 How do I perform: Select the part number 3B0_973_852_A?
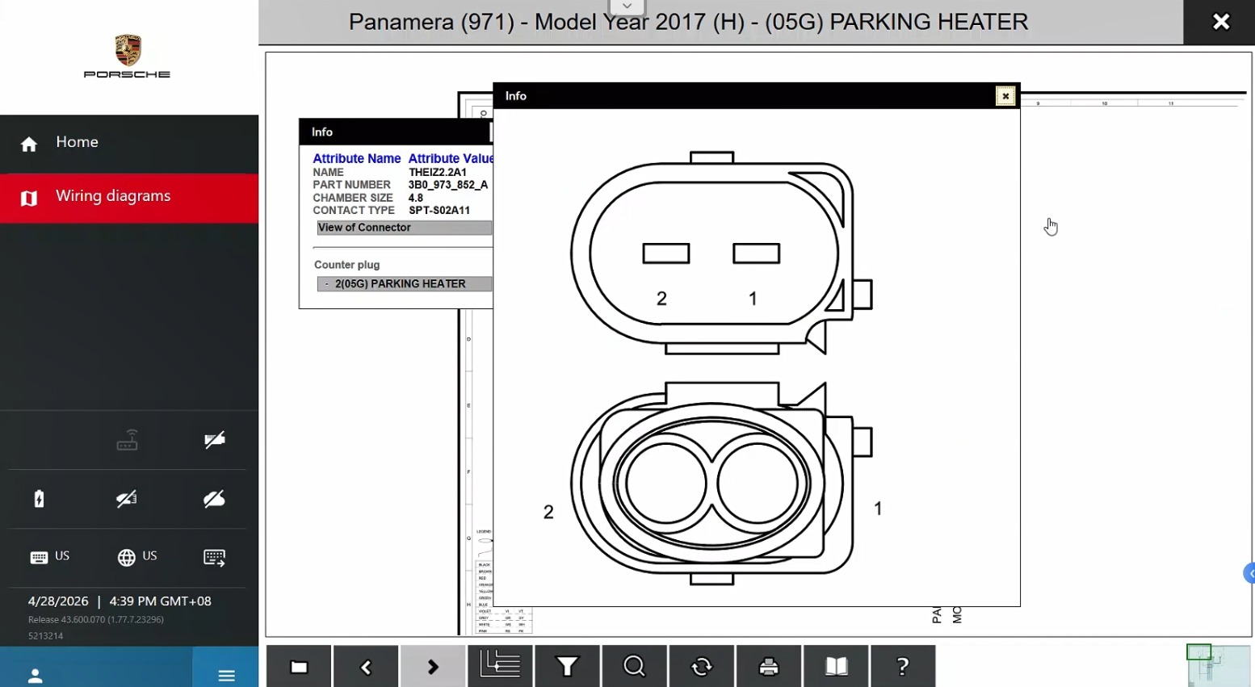[x=448, y=185]
